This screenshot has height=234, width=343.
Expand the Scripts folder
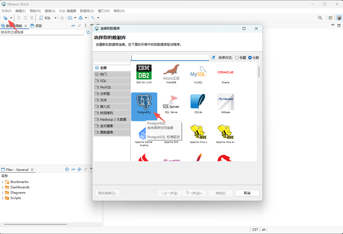pos(3,198)
